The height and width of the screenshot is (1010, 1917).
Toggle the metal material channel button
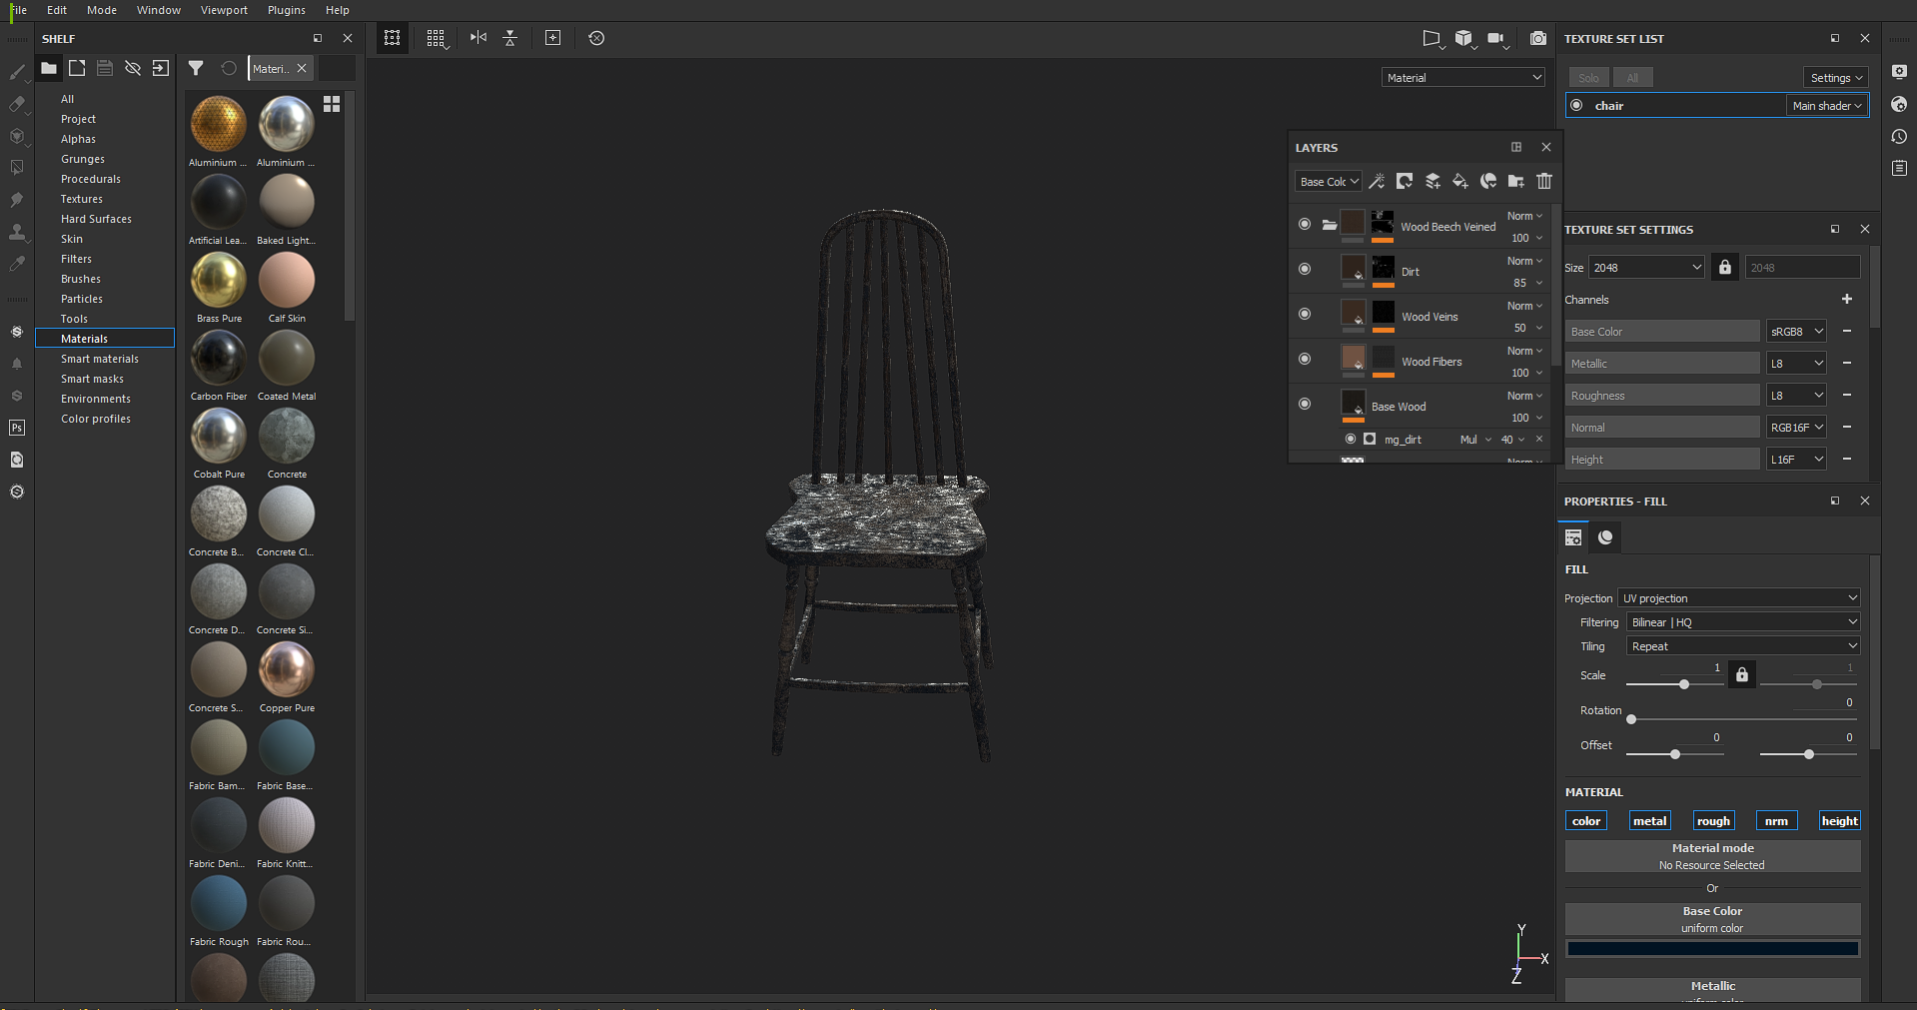click(x=1650, y=821)
